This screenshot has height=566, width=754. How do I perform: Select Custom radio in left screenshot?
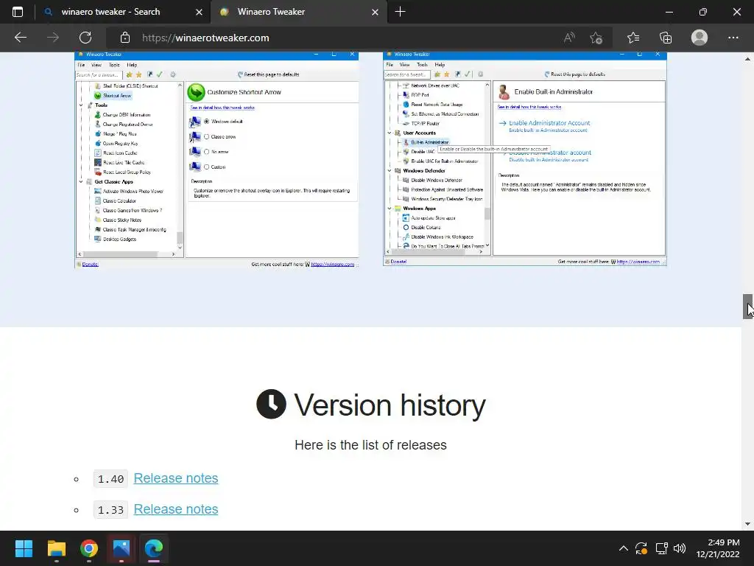[x=207, y=167]
